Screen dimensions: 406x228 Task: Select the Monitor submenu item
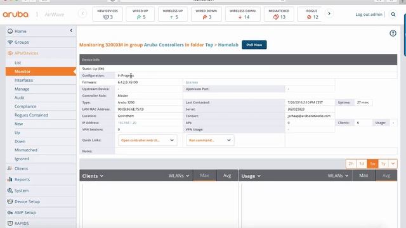click(41, 72)
